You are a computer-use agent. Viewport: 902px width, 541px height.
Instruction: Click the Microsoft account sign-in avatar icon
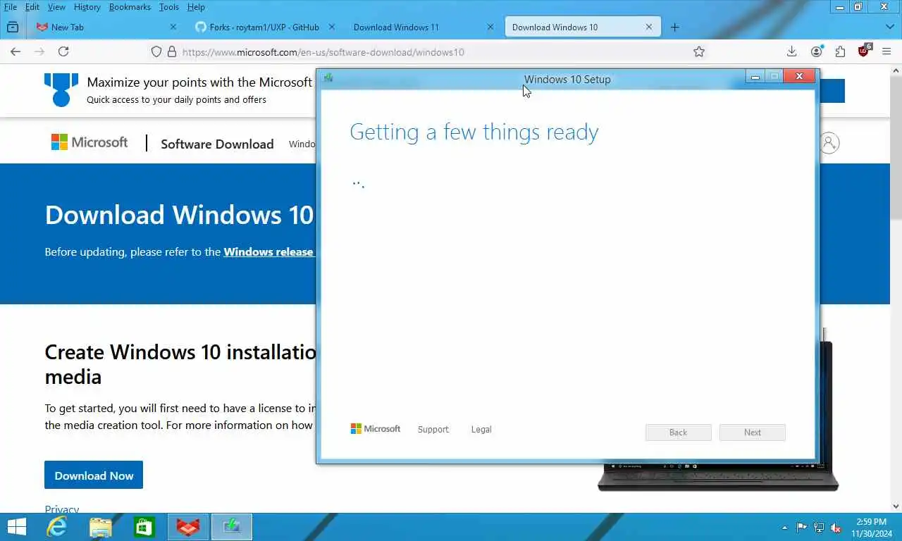click(829, 143)
